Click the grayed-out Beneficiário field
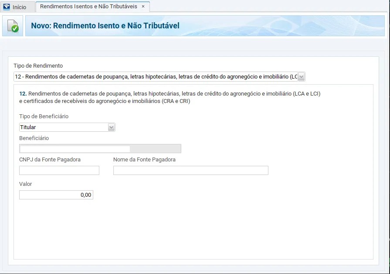This screenshot has height=274, width=390. pyautogui.click(x=100, y=148)
